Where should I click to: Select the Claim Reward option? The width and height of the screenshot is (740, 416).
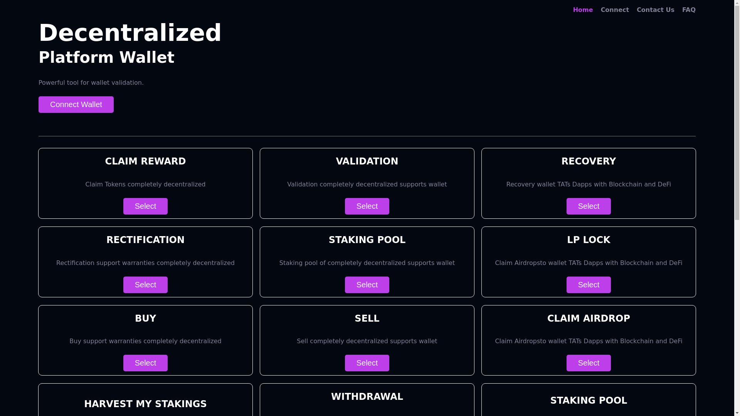click(145, 206)
